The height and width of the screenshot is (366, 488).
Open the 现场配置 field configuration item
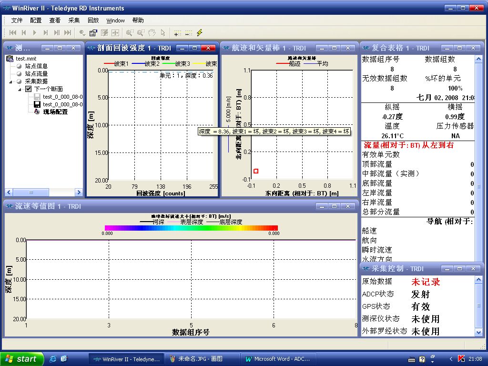(x=55, y=112)
